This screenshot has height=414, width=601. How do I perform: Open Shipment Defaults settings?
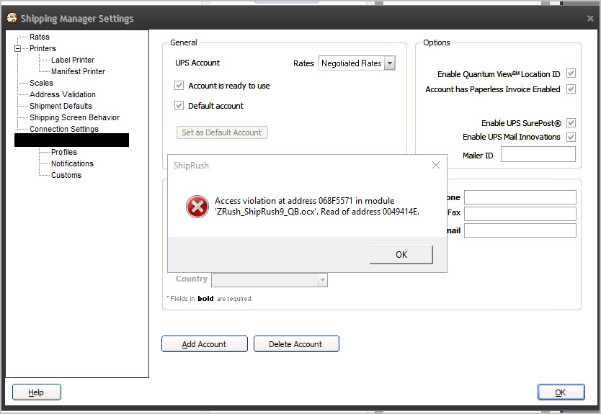point(61,106)
